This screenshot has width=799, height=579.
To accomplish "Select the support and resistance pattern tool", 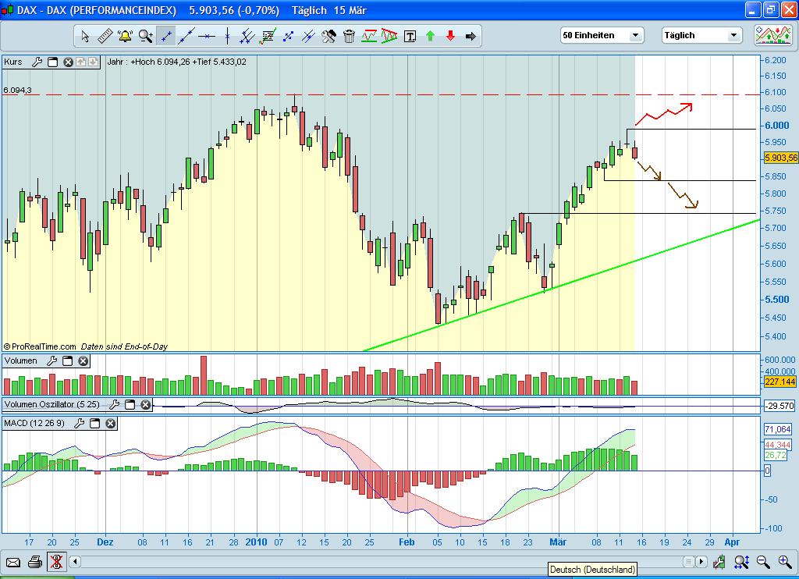I will coord(369,36).
